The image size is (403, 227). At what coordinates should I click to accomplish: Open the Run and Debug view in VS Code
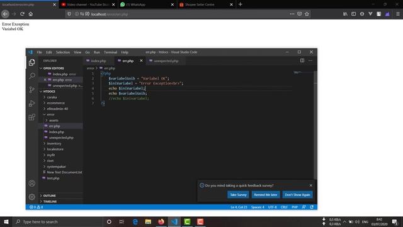(x=32, y=103)
